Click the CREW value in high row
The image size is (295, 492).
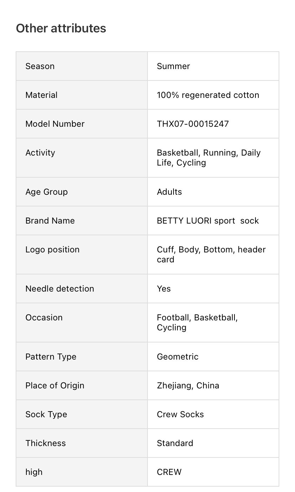point(169,472)
